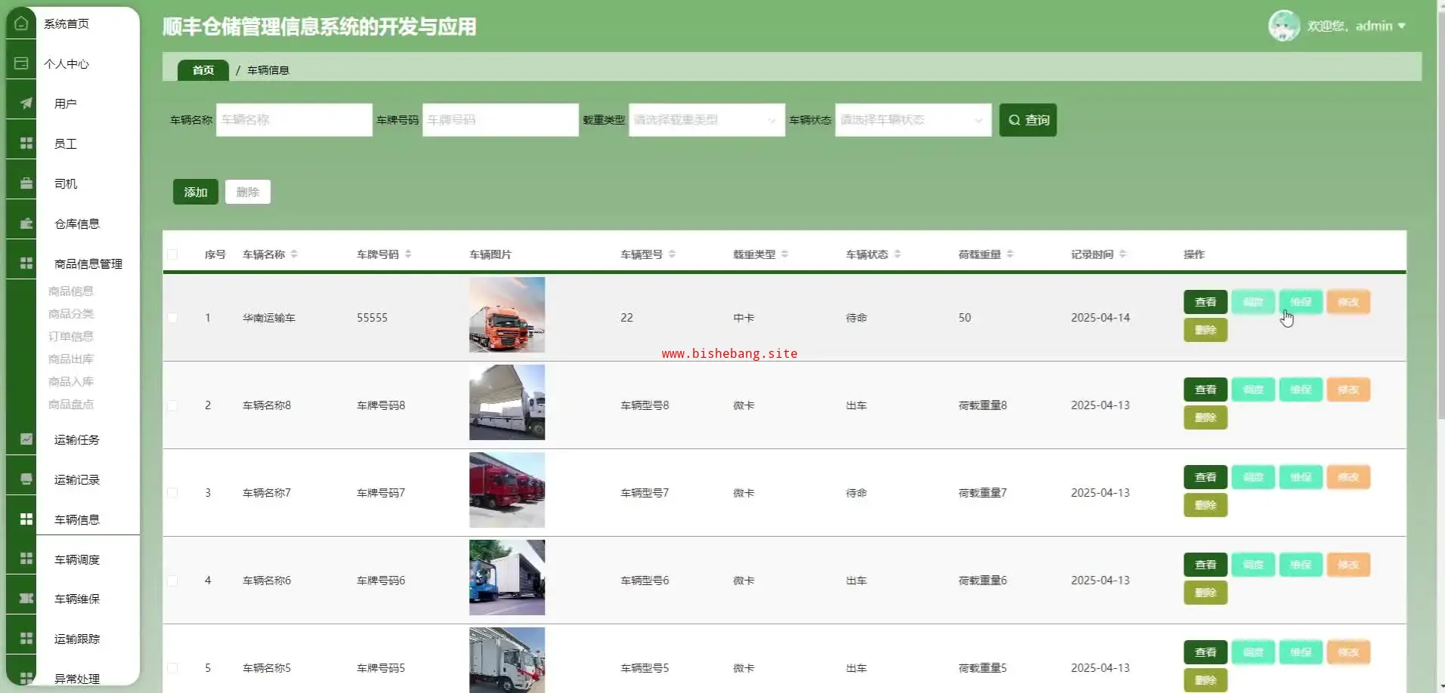
Task: Select the checkbox for 车辆名称7 row
Action: click(x=172, y=493)
